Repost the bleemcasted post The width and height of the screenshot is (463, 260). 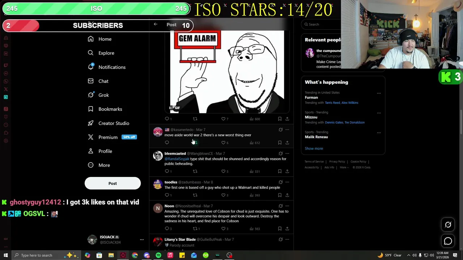pos(195,171)
